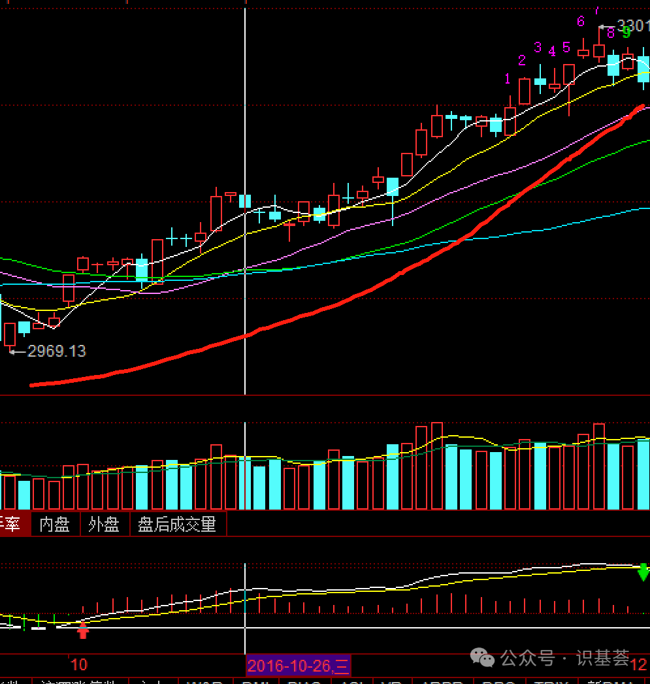Click the magenta number 1 sequence marker
The image size is (650, 684).
[508, 79]
